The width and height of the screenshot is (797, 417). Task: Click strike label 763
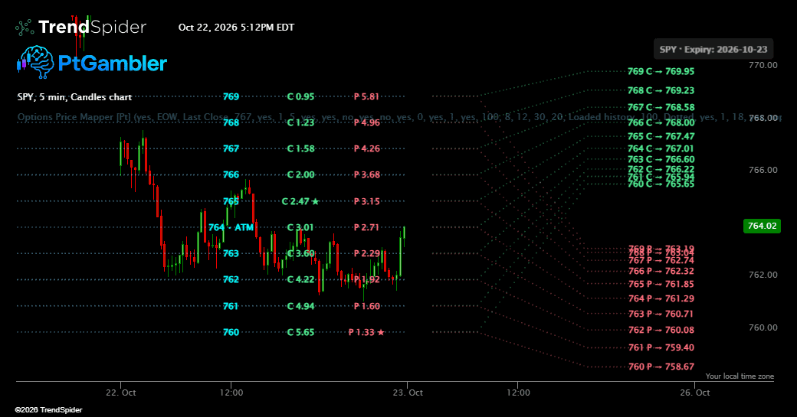pyautogui.click(x=231, y=253)
